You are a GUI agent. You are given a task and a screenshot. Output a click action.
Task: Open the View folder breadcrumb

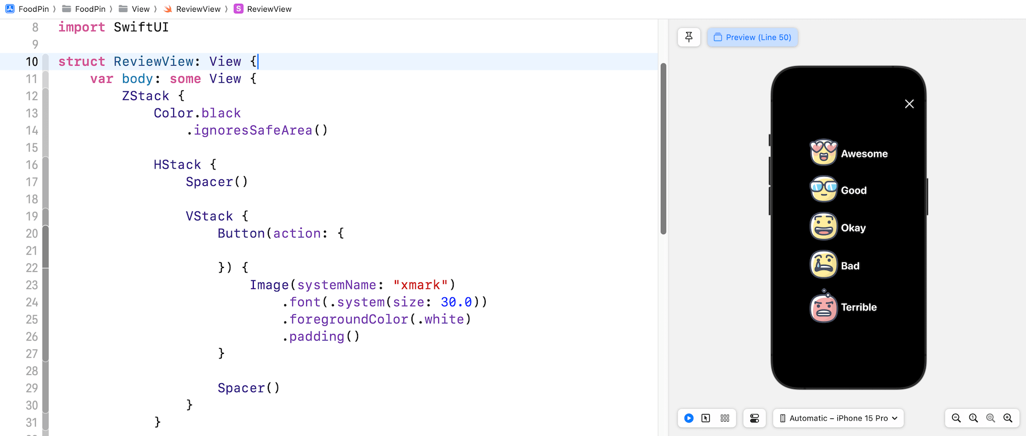coord(135,9)
